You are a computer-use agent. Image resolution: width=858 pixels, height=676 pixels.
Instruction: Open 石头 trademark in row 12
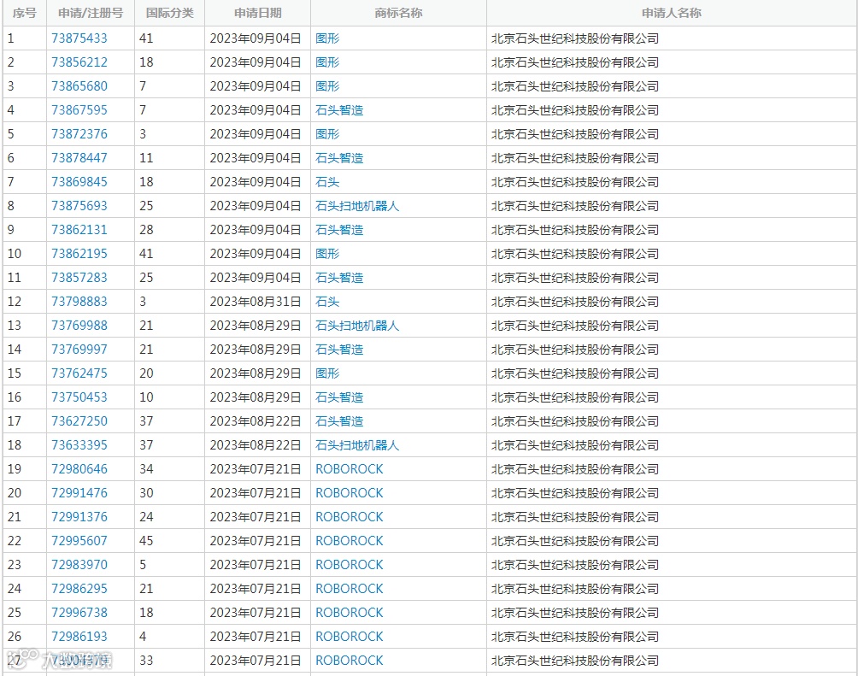(x=327, y=302)
